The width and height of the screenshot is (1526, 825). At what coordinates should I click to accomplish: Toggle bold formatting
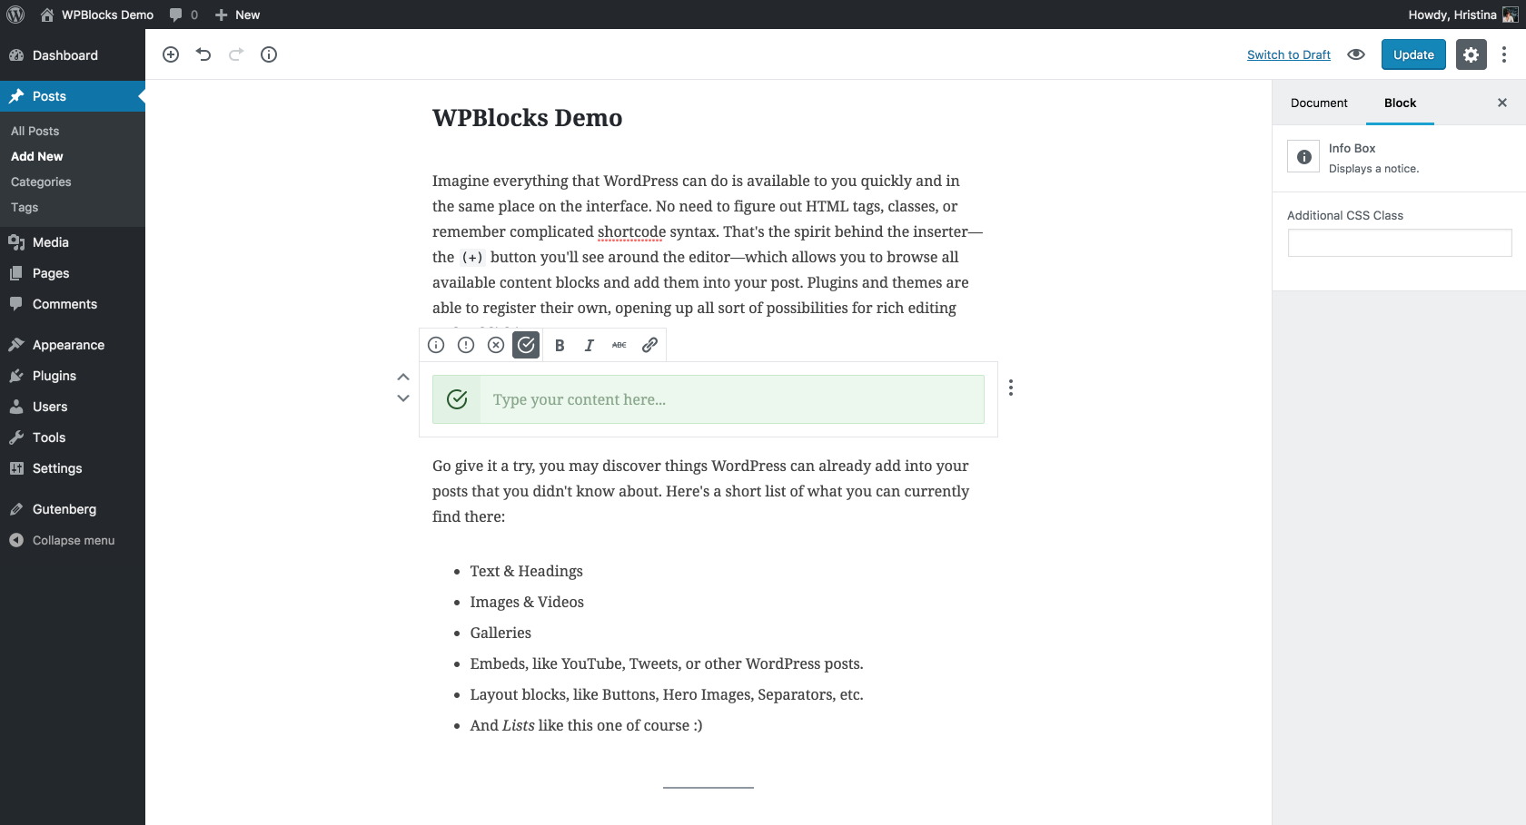pyautogui.click(x=560, y=345)
